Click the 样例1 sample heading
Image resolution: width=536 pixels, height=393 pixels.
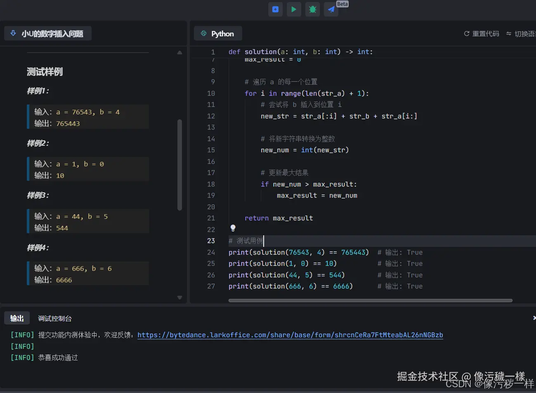coord(38,91)
